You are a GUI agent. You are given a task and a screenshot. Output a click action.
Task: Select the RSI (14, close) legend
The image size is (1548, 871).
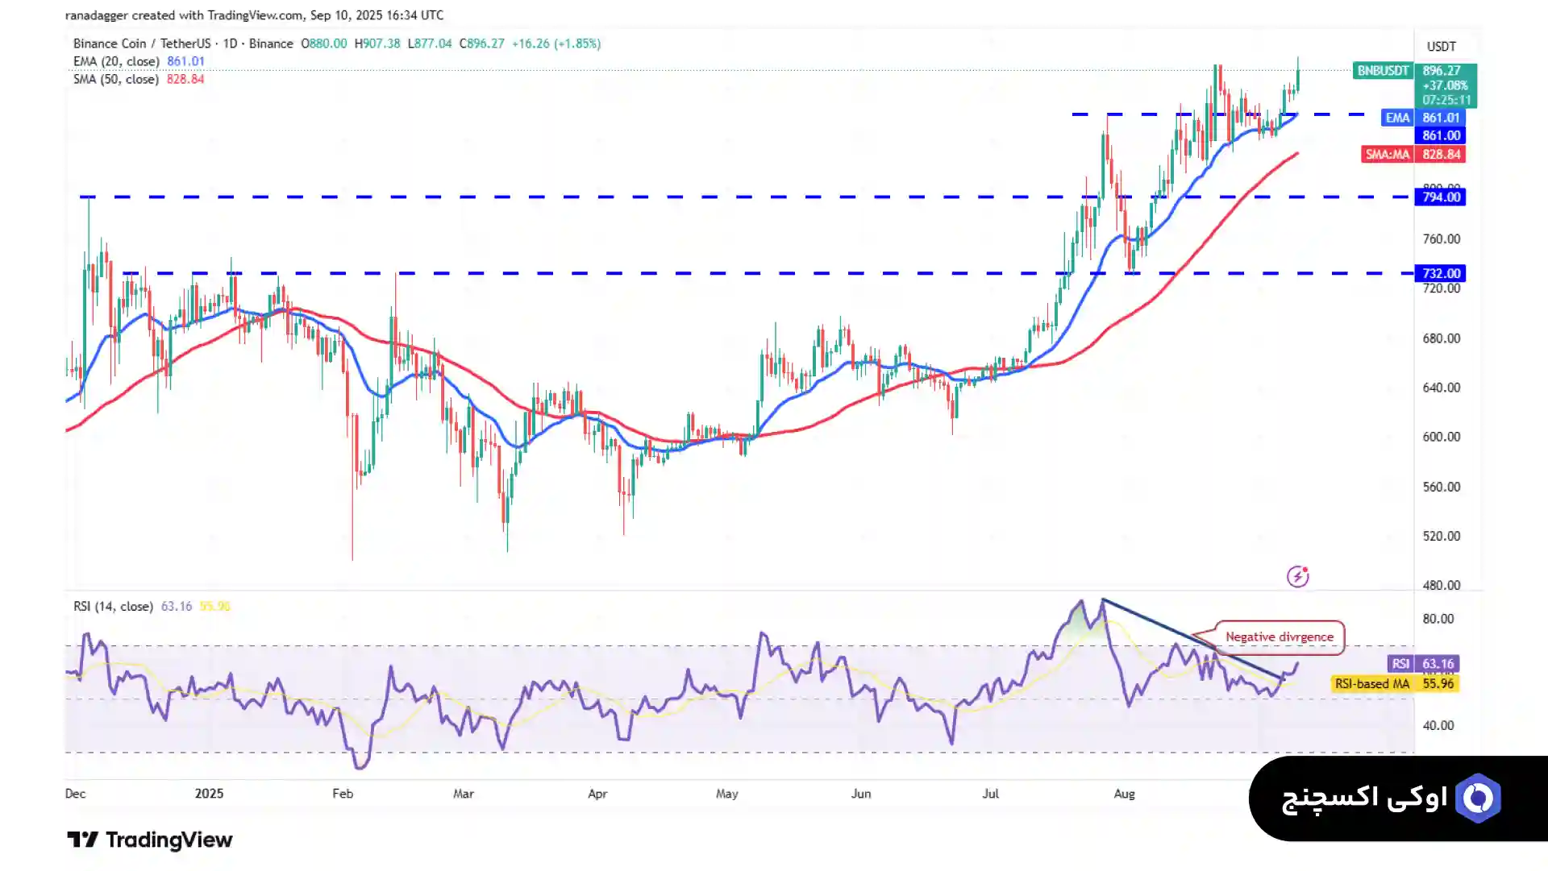tap(113, 606)
